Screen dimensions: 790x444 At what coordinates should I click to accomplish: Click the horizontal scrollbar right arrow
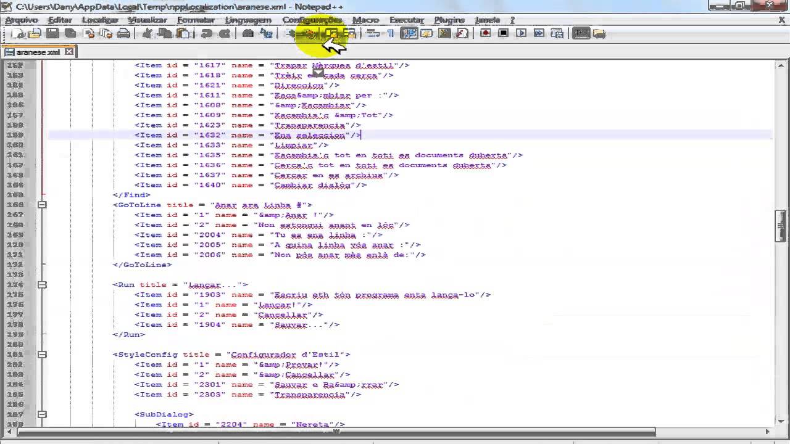(768, 432)
